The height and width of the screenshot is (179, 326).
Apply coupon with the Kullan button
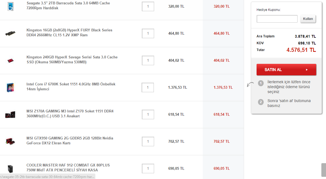(x=308, y=19)
